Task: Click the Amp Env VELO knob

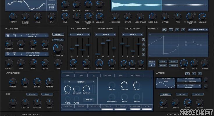Action: pyautogui.click(x=112, y=63)
